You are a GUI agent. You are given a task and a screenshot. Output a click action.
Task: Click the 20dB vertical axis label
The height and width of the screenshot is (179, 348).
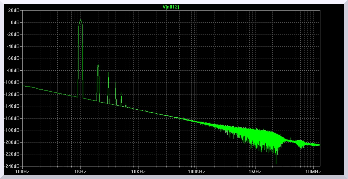(x=14, y=10)
